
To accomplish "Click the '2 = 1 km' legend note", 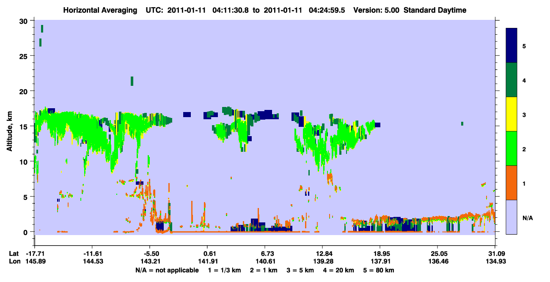I will click(x=264, y=270).
